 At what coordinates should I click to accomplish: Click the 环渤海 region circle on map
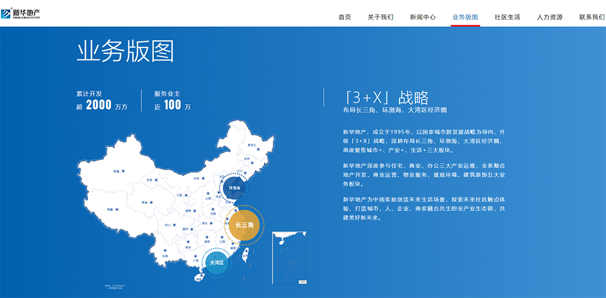point(235,188)
